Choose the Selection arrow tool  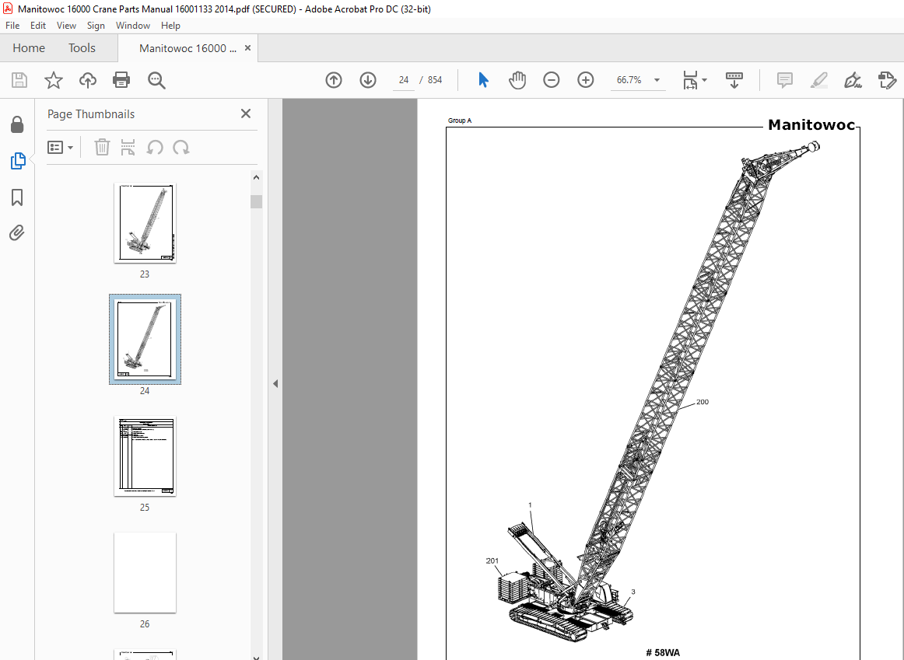click(484, 80)
